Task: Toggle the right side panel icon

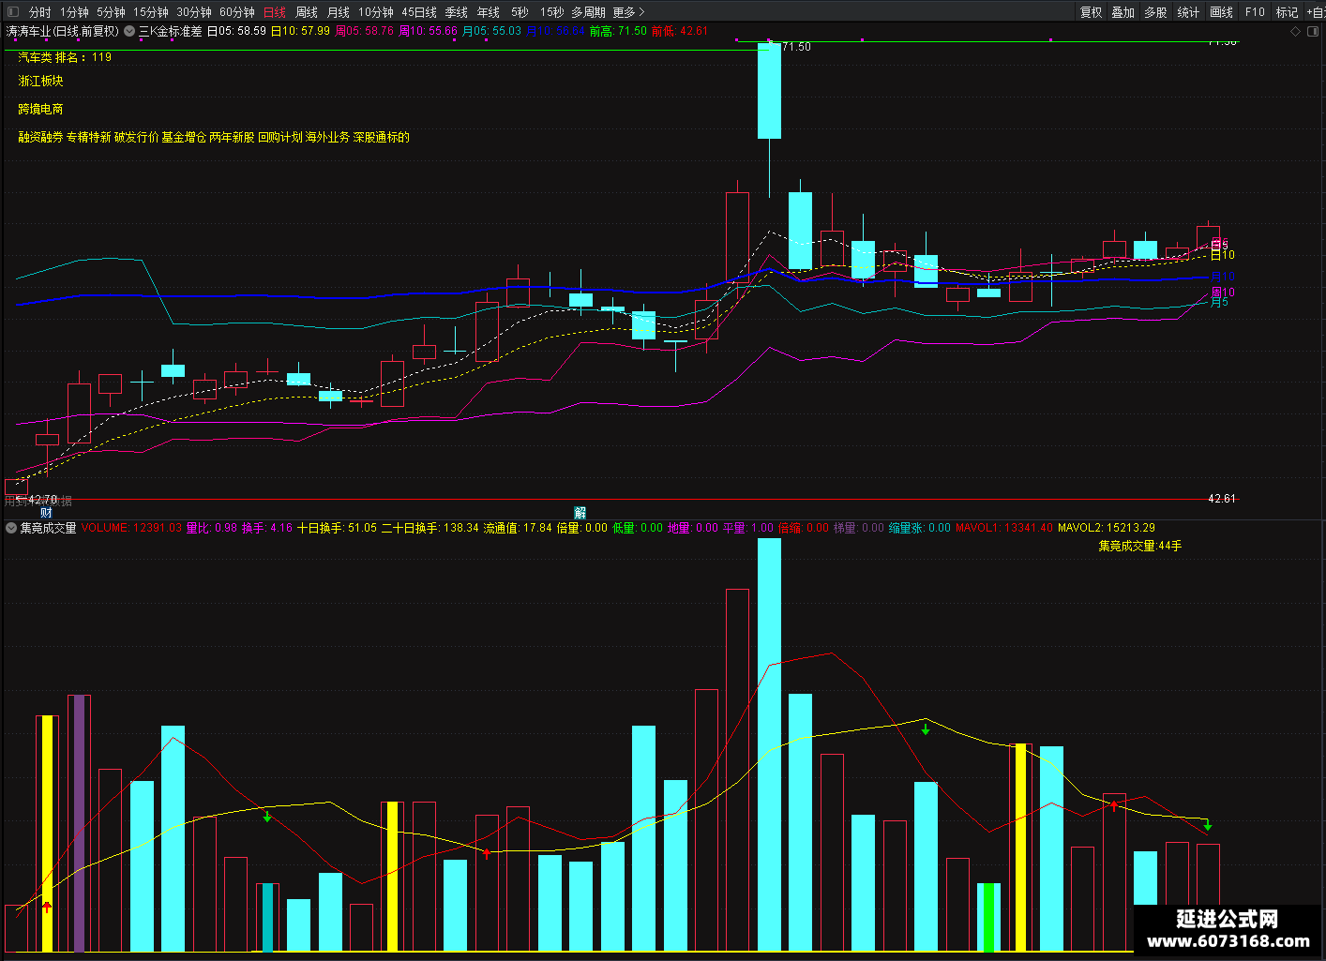Action: pyautogui.click(x=1312, y=31)
